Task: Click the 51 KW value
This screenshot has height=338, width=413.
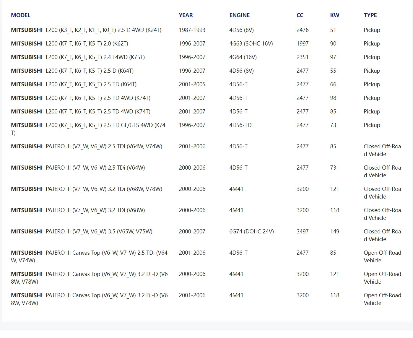Action: tap(333, 30)
